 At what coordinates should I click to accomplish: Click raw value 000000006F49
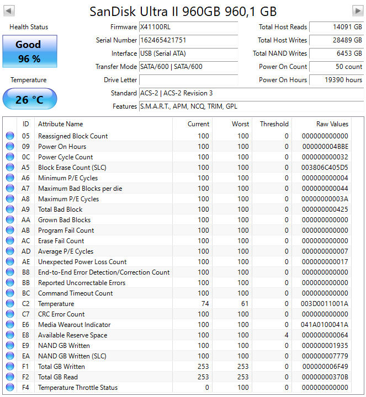click(x=325, y=367)
